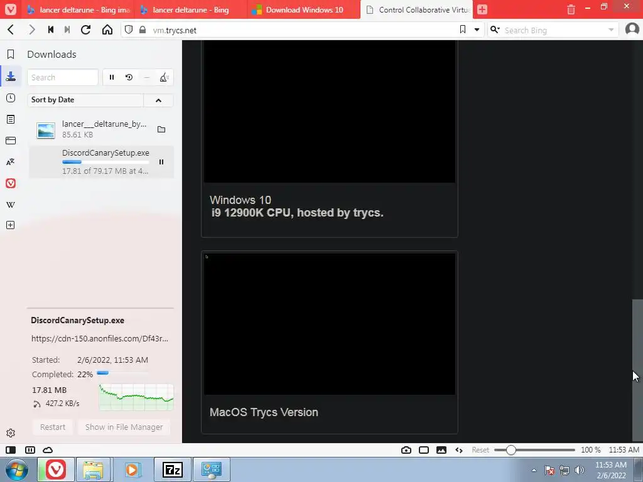The image size is (643, 482).
Task: Click the Windows 10 VM title
Action: click(240, 200)
